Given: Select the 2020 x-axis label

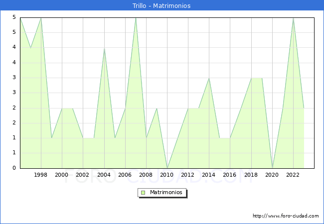Looking at the screenshot, I should click(x=272, y=175).
